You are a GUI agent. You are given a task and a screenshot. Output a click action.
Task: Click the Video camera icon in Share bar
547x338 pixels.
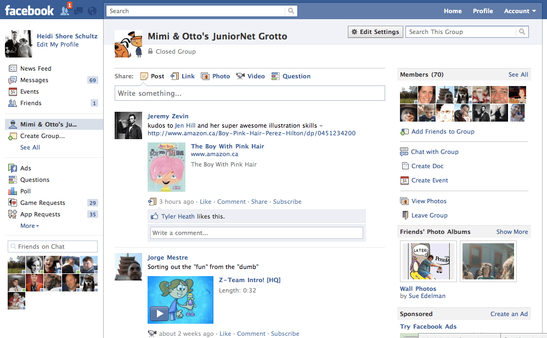click(240, 76)
